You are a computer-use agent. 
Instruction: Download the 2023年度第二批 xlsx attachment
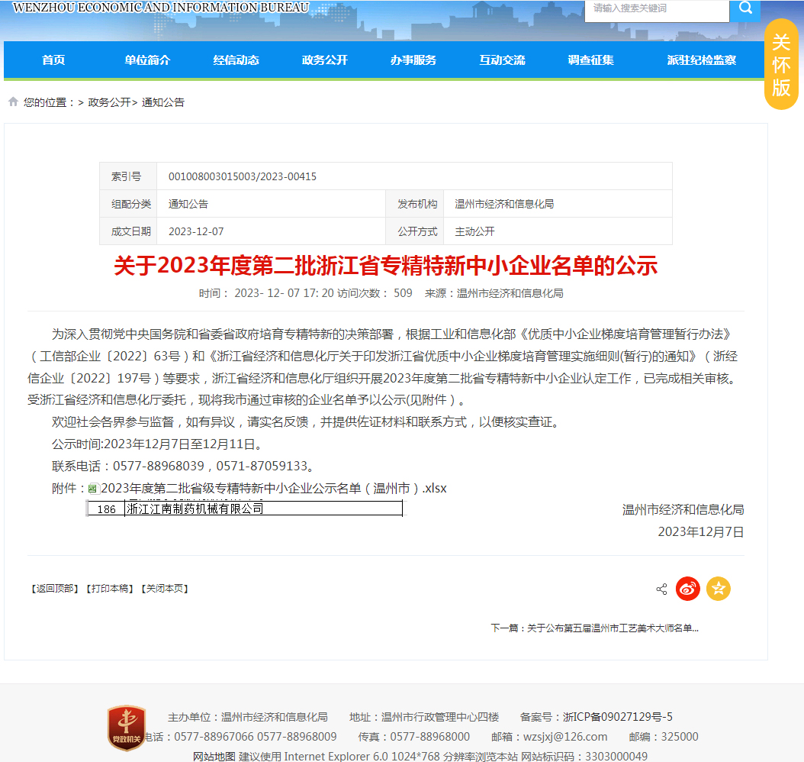(273, 489)
